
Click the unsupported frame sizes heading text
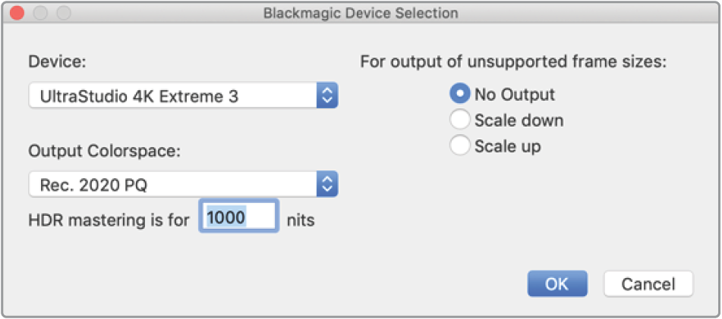(513, 61)
